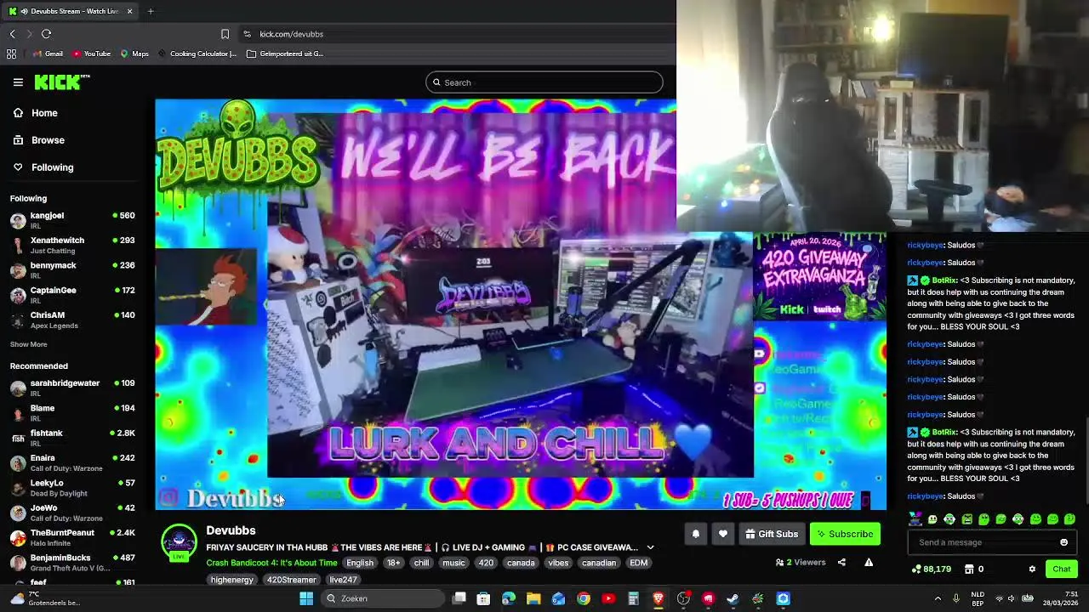Click the green Chat send button
Viewport: 1089px width, 612px height.
[x=1062, y=569]
